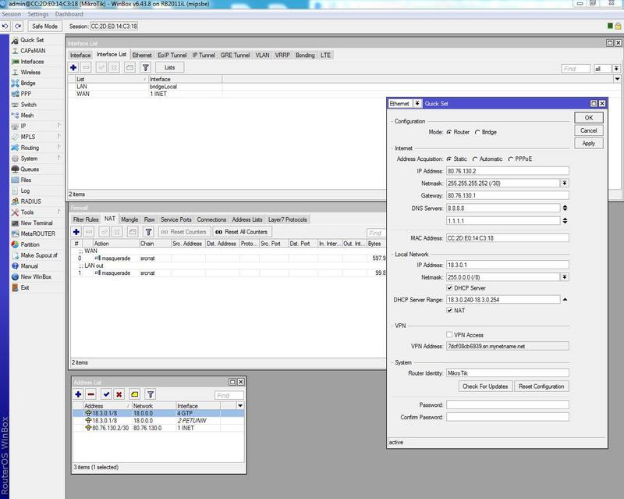Open the column dropdown in Address List
624x499 pixels.
click(240, 406)
